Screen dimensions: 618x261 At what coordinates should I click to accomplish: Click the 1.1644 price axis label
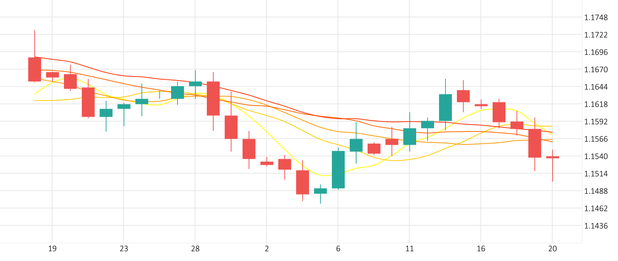(x=595, y=87)
